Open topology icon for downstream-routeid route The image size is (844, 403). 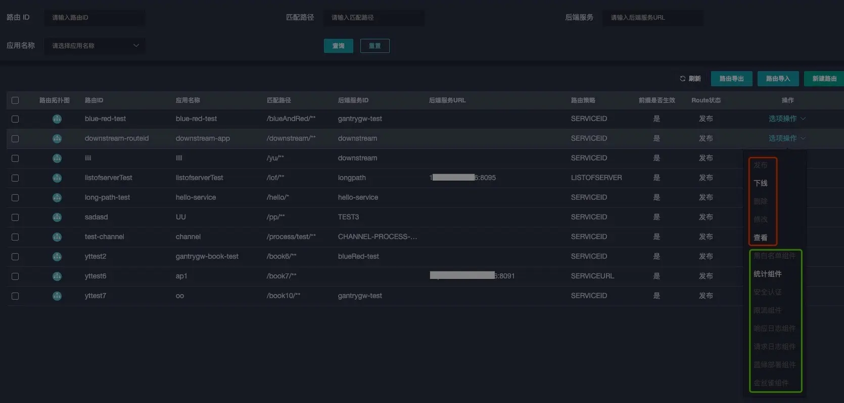[x=57, y=139]
